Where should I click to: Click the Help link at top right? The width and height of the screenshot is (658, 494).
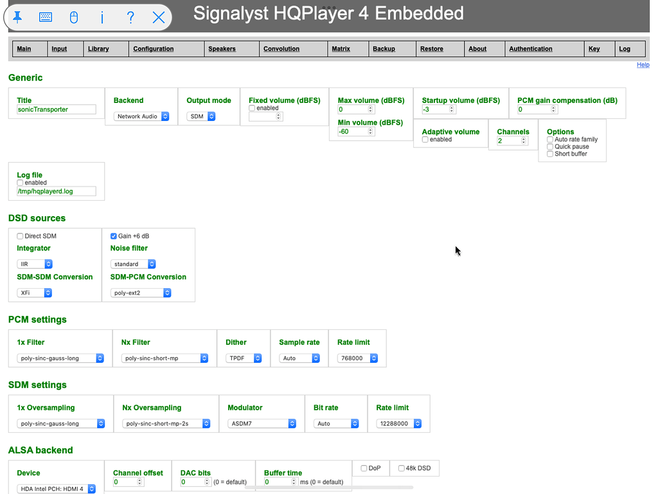(x=643, y=64)
